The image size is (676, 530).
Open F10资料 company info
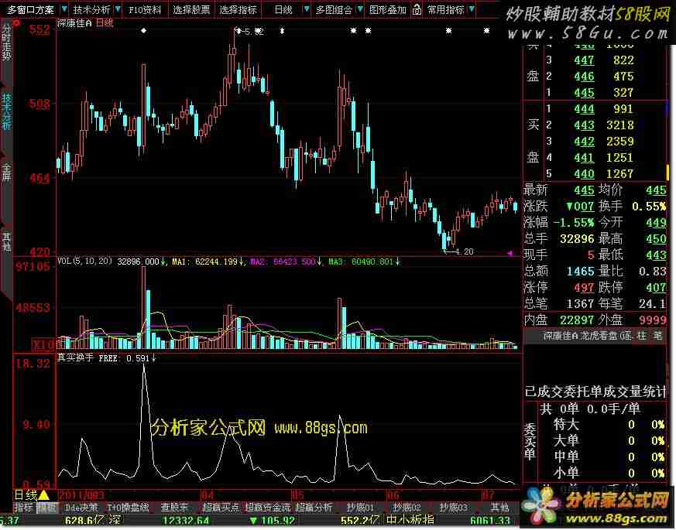(x=145, y=9)
